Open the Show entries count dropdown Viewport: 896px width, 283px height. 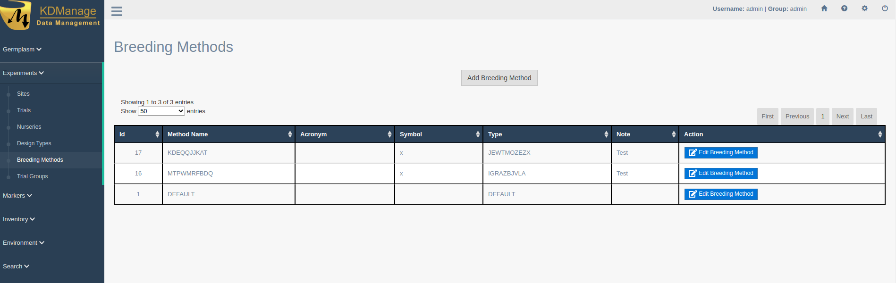pyautogui.click(x=161, y=111)
